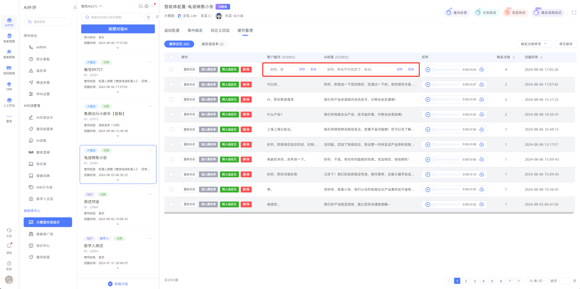Switch to the 缓存黑名单 (0) tab
This screenshot has height=289, width=580.
(x=212, y=44)
